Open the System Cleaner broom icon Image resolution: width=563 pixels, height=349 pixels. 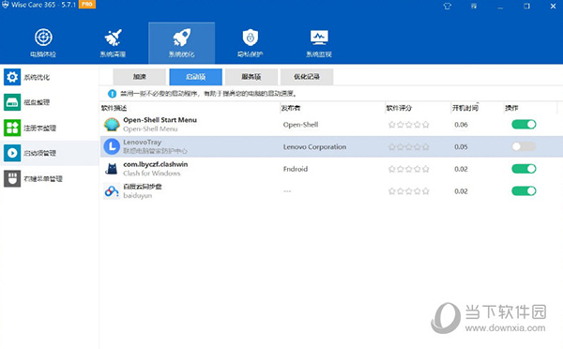tap(114, 38)
